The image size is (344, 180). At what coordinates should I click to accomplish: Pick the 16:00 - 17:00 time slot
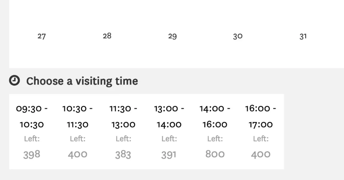click(261, 132)
